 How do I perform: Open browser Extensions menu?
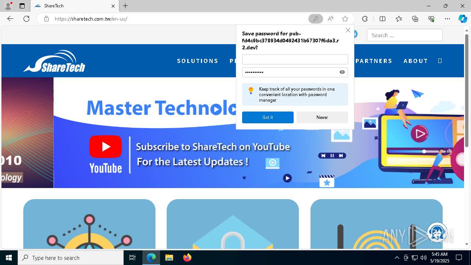[365, 19]
